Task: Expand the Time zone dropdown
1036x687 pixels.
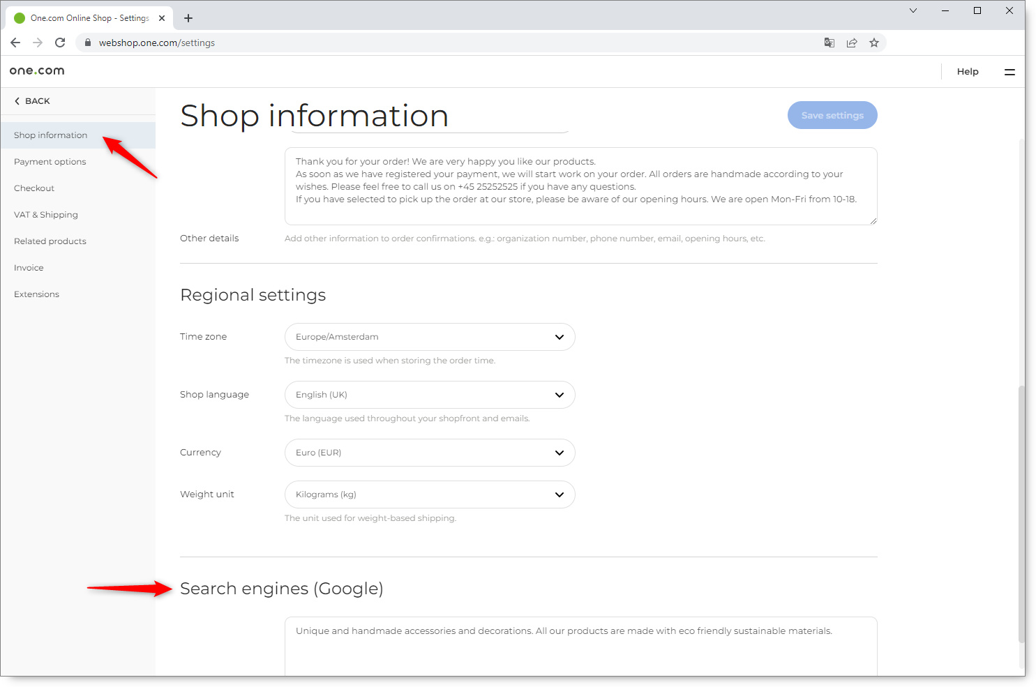Action: (x=430, y=337)
